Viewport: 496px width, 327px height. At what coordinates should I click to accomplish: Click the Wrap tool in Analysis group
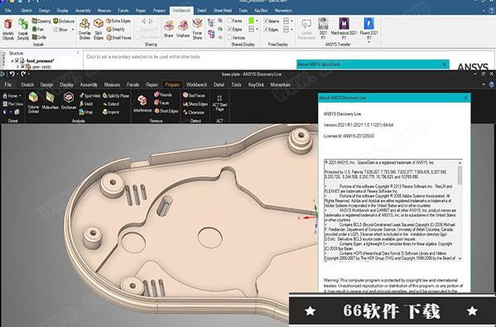pos(86,112)
